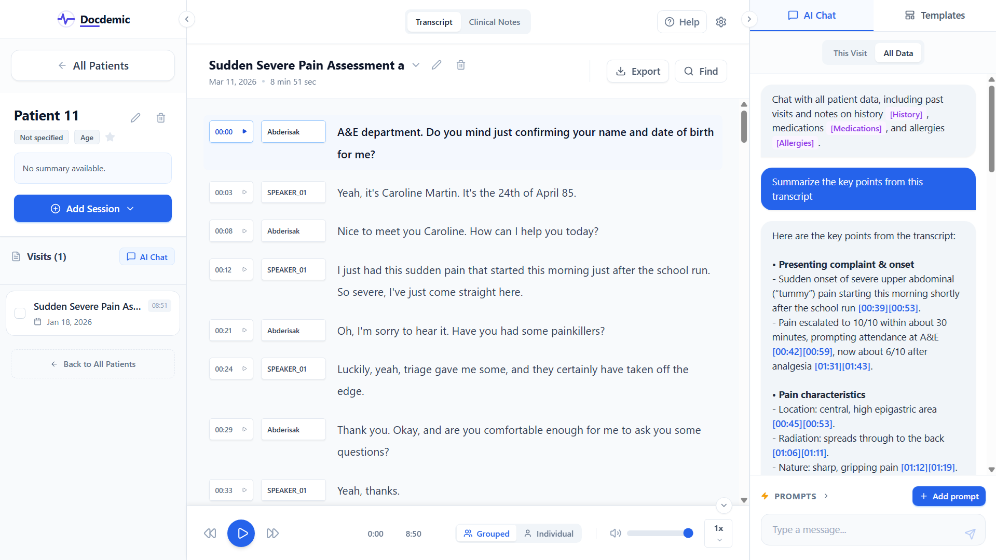Screen dimensions: 996x560
Task: Insert [History] tag link
Action: click(x=906, y=115)
